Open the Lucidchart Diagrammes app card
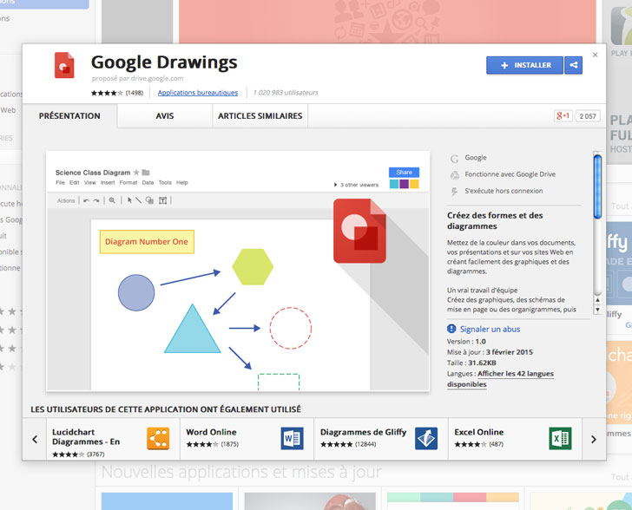This screenshot has height=510, width=632. pyautogui.click(x=113, y=439)
